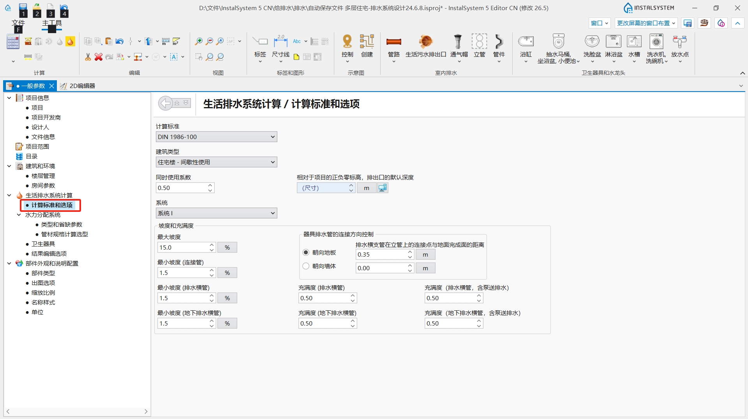748x419 pixels.
Task: Insert a 淋浴盆 shower tray fixture
Action: pyautogui.click(x=614, y=48)
